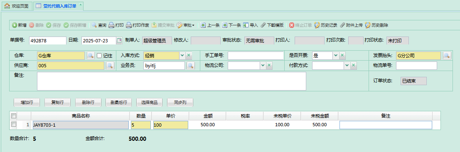Check the row 1 JAY8703-1 checkbox

(13, 125)
